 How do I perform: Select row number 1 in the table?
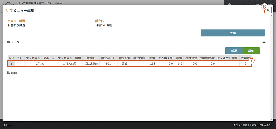[11, 64]
